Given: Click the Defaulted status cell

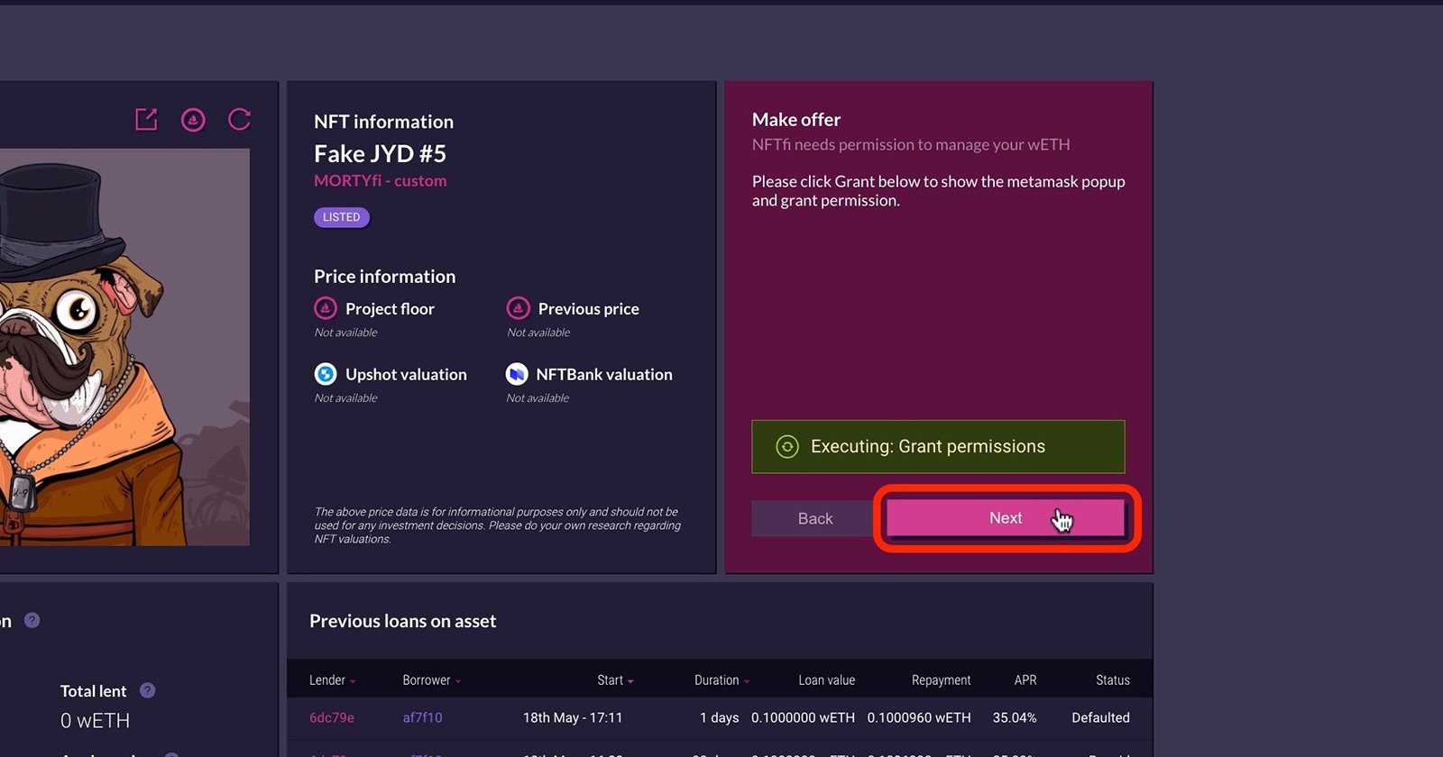Looking at the screenshot, I should click(1100, 717).
